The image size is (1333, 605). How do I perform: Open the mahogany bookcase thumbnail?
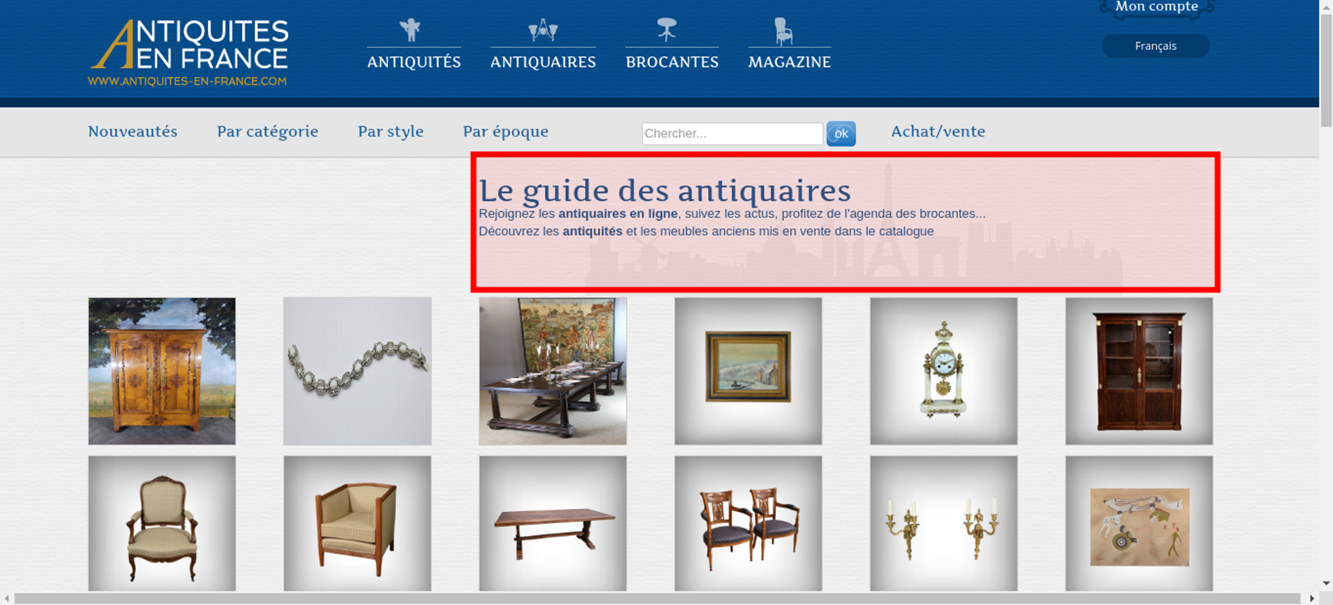tap(1139, 371)
